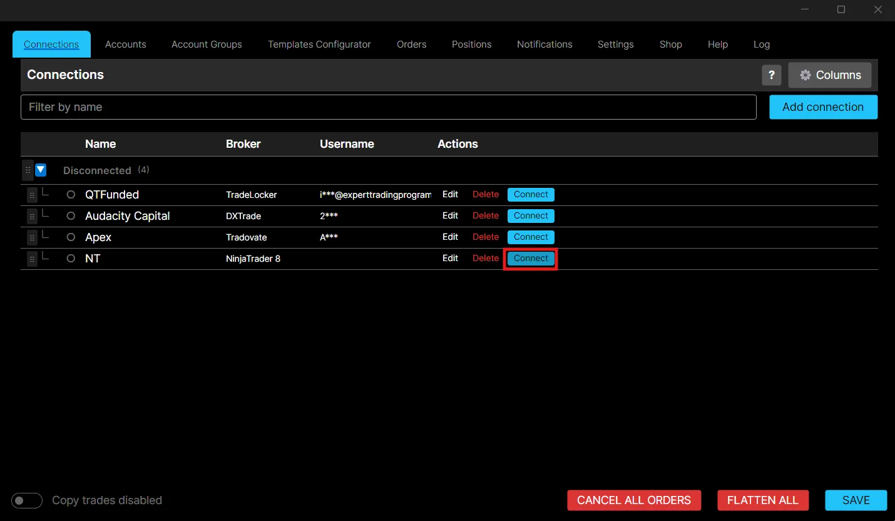This screenshot has width=895, height=521.
Task: Click the FLATTEN ALL button
Action: click(x=763, y=500)
